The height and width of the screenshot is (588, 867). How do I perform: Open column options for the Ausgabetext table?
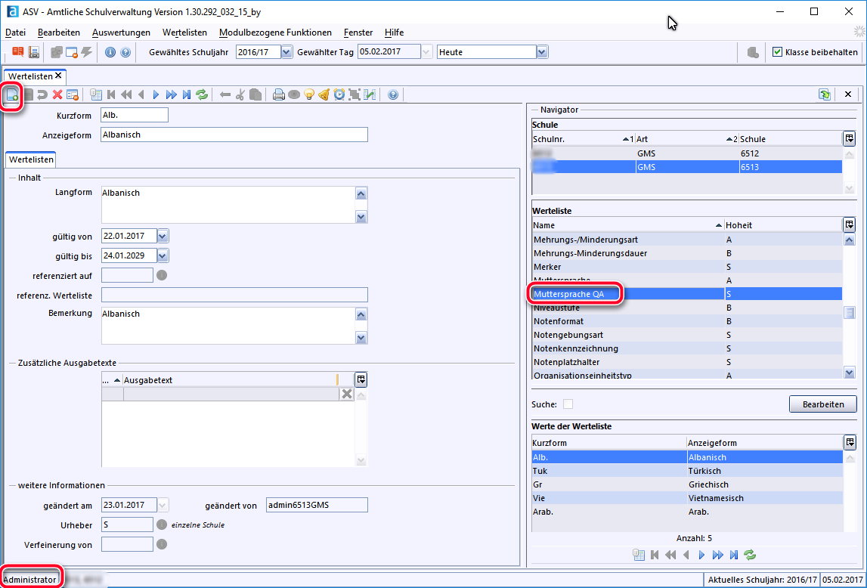pyautogui.click(x=361, y=379)
